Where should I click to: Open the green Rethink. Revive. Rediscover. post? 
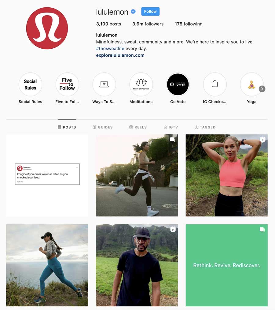226,265
